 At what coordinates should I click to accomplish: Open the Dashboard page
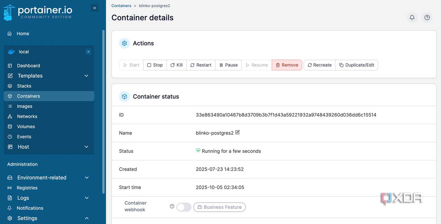point(49,65)
